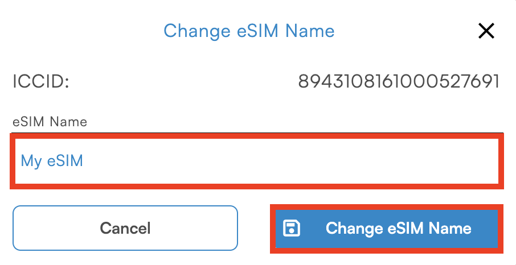Dismiss the dialog using the X icon
Screen dimensions: 516x265
coord(486,31)
